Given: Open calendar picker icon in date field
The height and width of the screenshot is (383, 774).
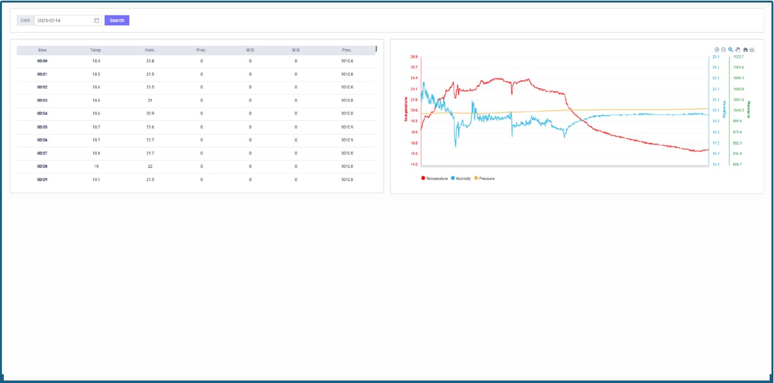Looking at the screenshot, I should coord(97,20).
